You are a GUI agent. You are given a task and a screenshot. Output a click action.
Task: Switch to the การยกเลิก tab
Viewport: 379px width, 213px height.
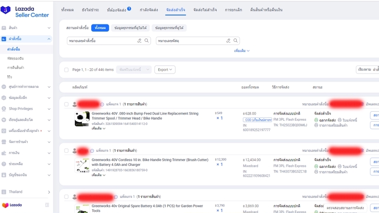(234, 10)
